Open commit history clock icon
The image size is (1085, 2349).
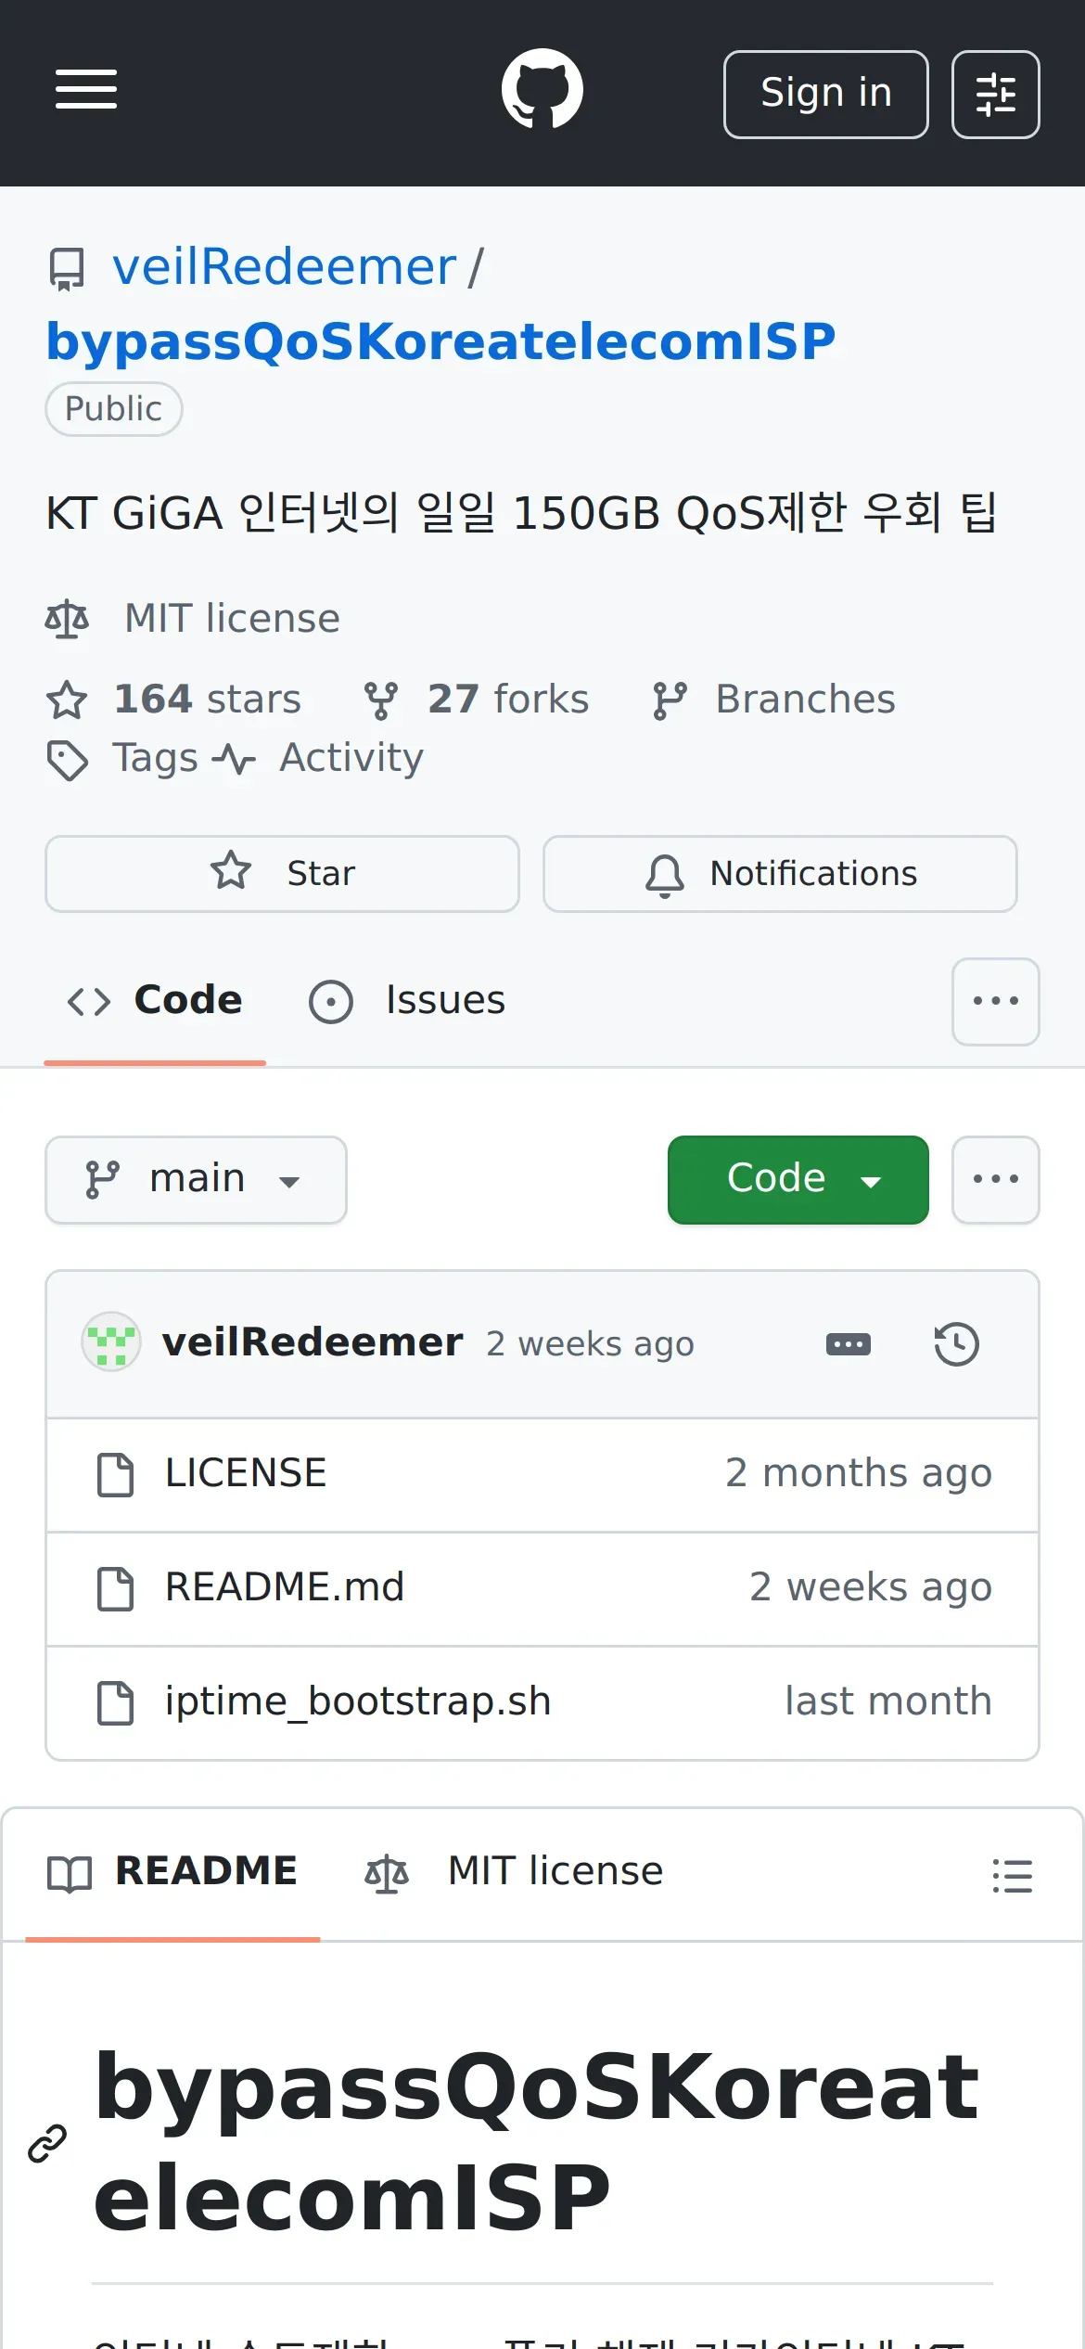(x=956, y=1344)
